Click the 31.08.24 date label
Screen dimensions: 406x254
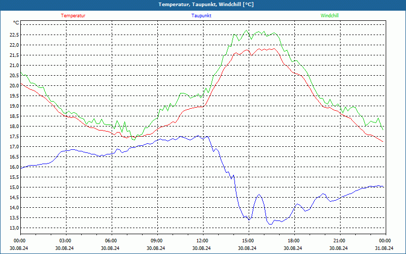coord(384,248)
